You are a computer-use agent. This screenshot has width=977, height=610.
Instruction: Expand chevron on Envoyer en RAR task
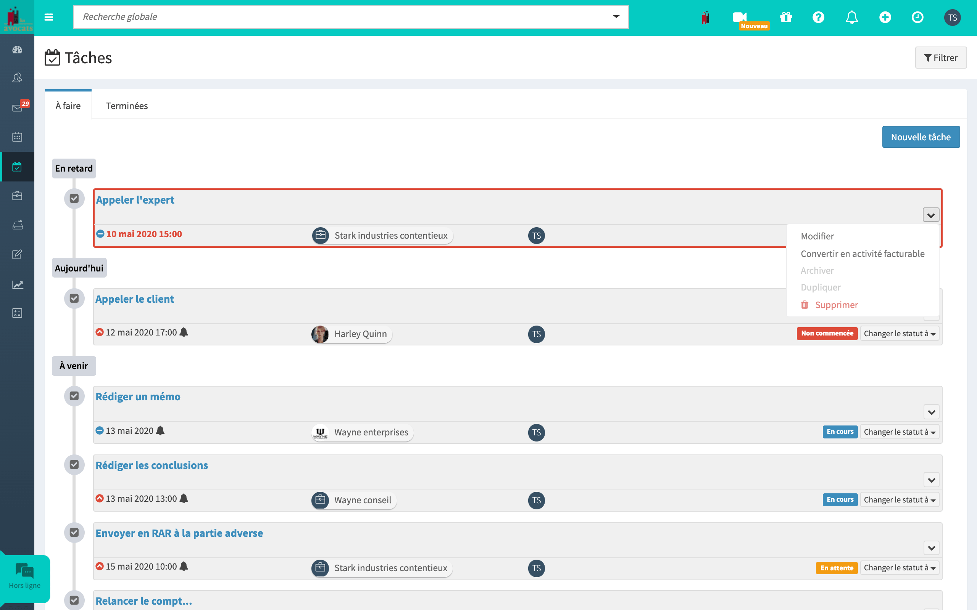click(931, 548)
